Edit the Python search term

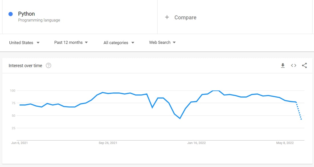27,14
